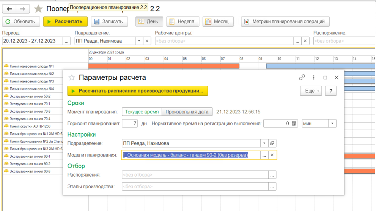Click the Обновить refresh button
Viewport: 376px width, 211px height.
tap(21, 22)
